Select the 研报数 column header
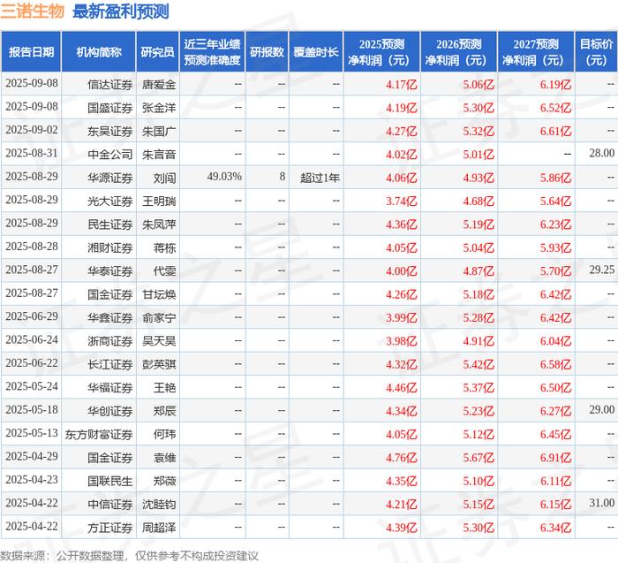This screenshot has width=618, height=563. point(267,51)
